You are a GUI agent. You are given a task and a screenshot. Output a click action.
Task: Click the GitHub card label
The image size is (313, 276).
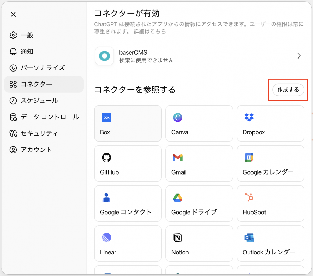point(109,172)
